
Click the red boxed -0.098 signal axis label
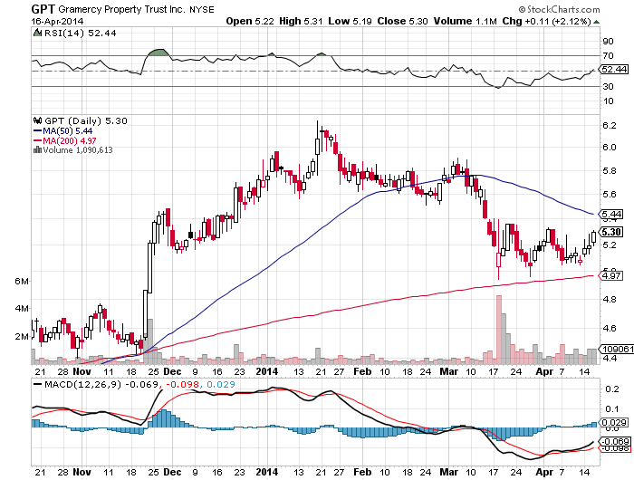[x=615, y=448]
